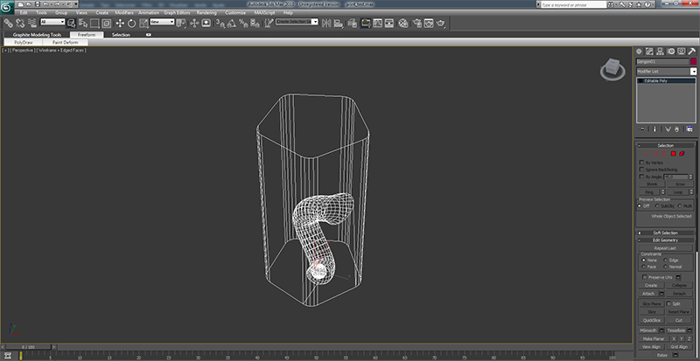The image size is (700, 361).
Task: Click the Align tool icon
Action: [339, 24]
